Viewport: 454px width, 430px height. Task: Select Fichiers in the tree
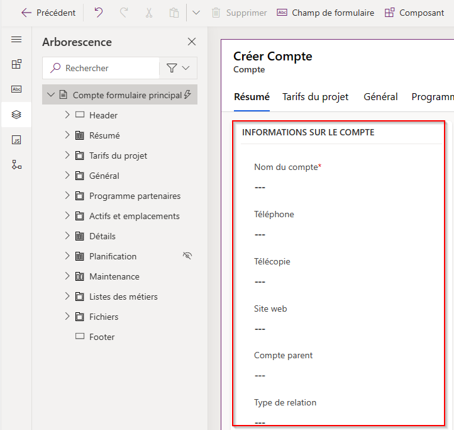tap(104, 317)
